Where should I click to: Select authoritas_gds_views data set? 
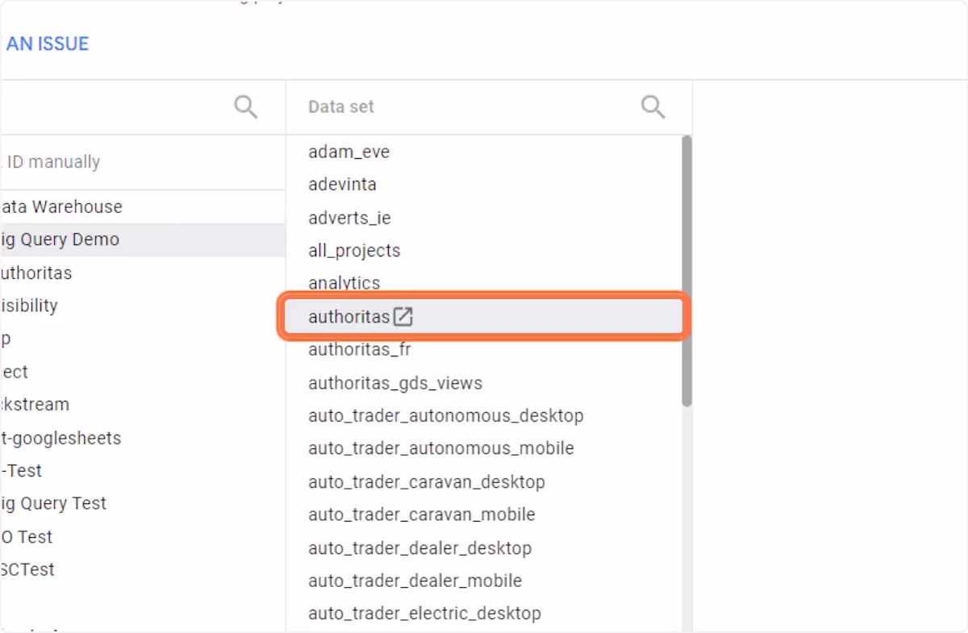[395, 383]
